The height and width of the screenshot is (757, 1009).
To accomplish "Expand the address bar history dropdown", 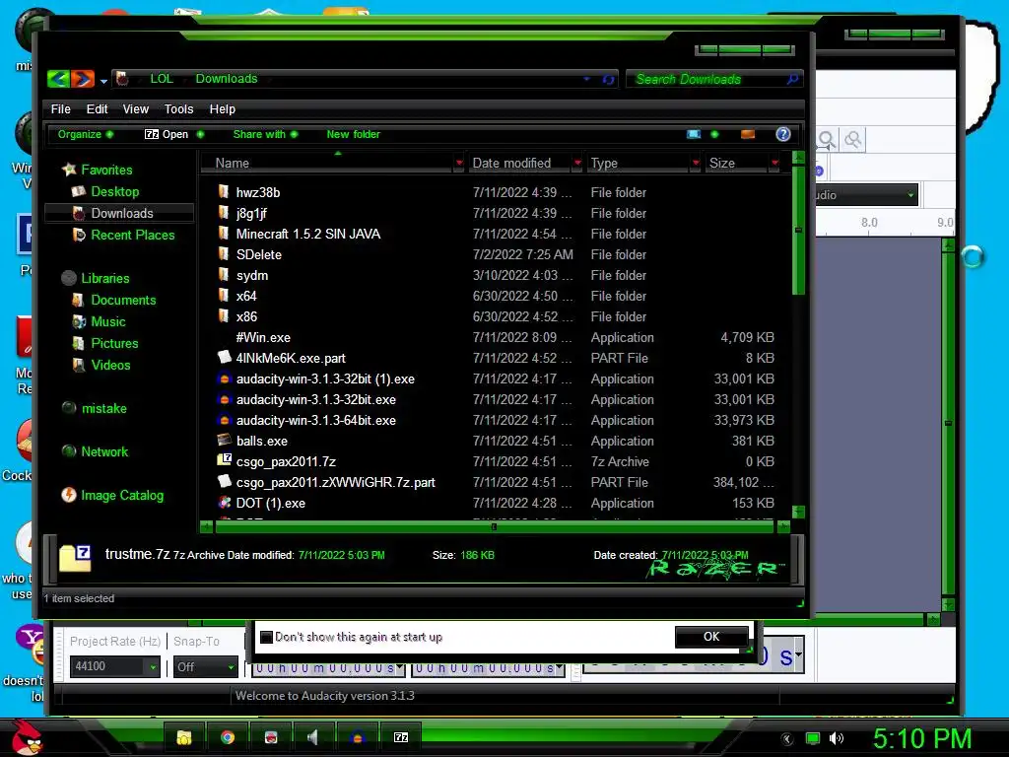I will 586,79.
